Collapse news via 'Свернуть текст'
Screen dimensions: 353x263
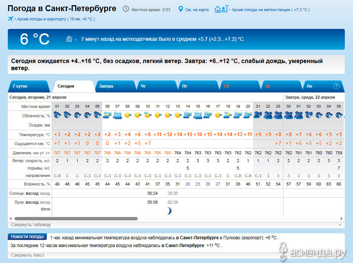click(28, 255)
